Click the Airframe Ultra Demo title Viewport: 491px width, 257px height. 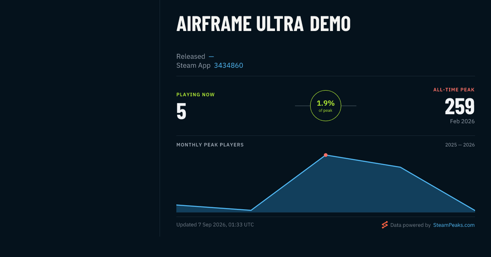pyautogui.click(x=264, y=24)
